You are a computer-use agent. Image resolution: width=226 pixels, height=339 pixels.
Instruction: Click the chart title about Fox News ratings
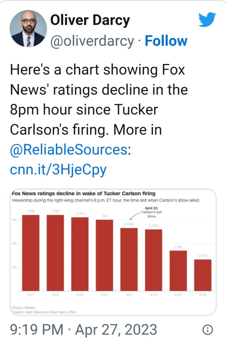[83, 194]
